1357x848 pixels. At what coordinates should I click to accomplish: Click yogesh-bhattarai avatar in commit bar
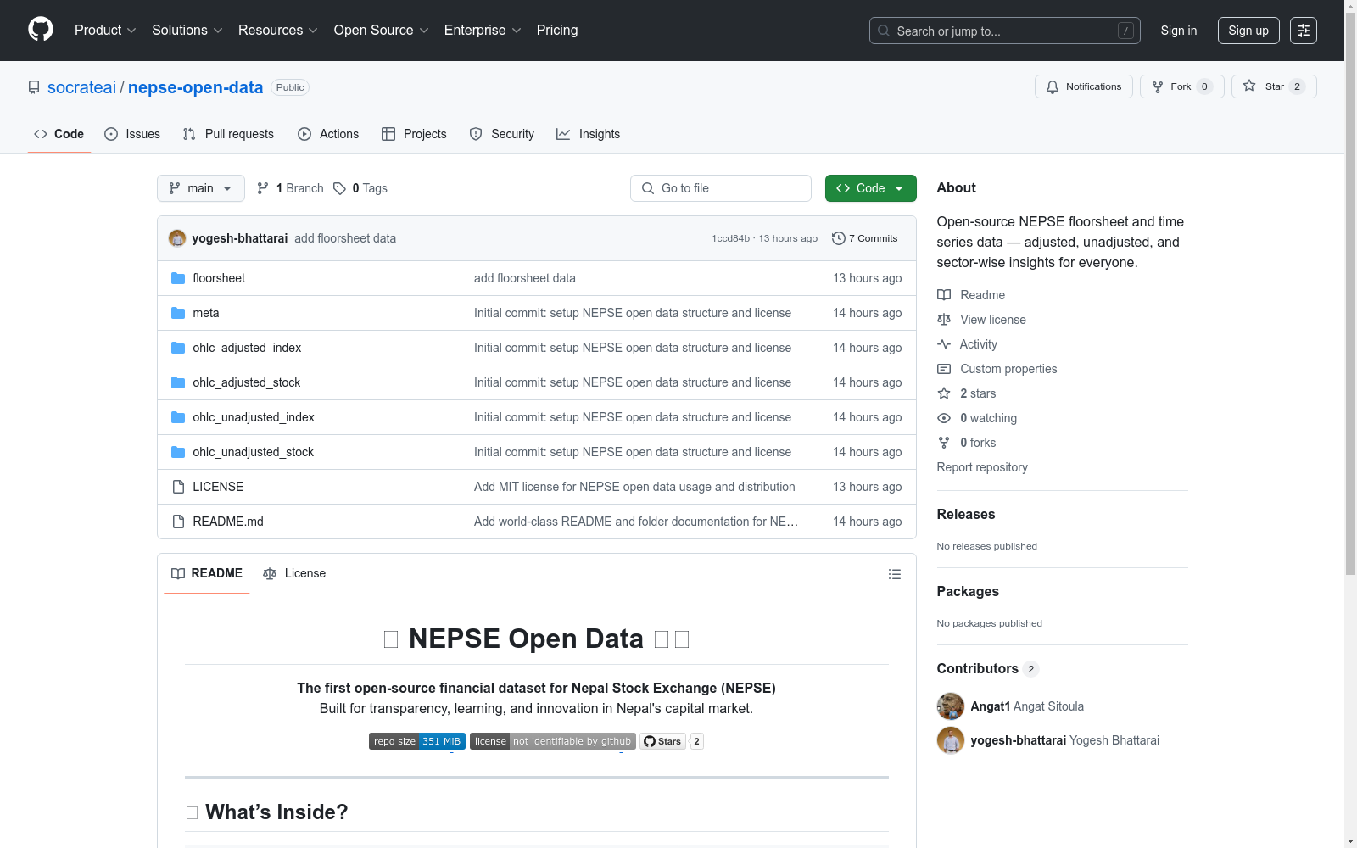pos(177,238)
